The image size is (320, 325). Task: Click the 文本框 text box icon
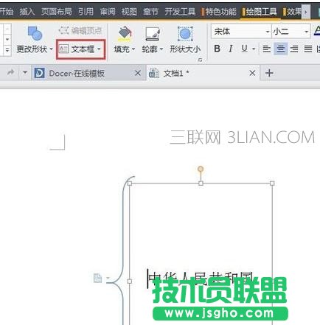63,49
